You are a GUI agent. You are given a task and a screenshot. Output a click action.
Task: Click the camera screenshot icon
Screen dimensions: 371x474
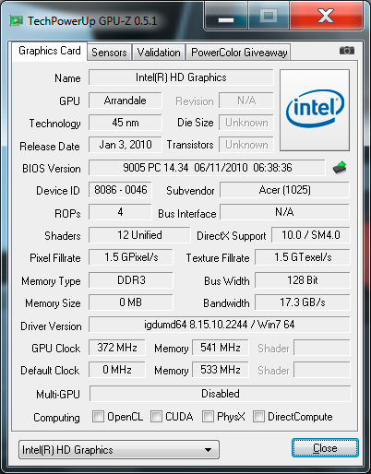click(347, 50)
